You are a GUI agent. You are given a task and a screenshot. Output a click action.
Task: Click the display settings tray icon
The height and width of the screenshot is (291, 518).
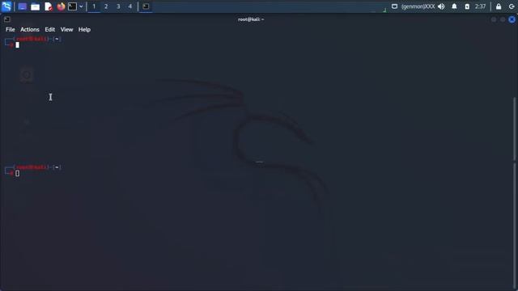pyautogui.click(x=394, y=6)
